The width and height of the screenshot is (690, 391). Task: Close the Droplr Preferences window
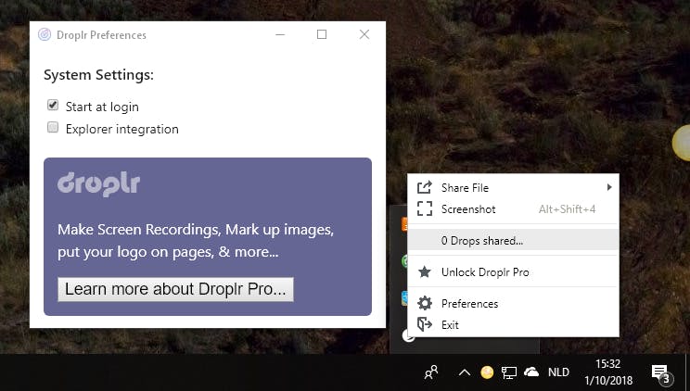click(x=364, y=34)
